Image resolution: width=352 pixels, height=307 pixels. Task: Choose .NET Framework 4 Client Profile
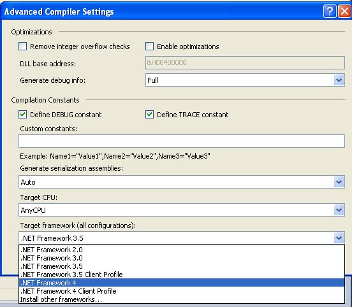tap(182, 291)
